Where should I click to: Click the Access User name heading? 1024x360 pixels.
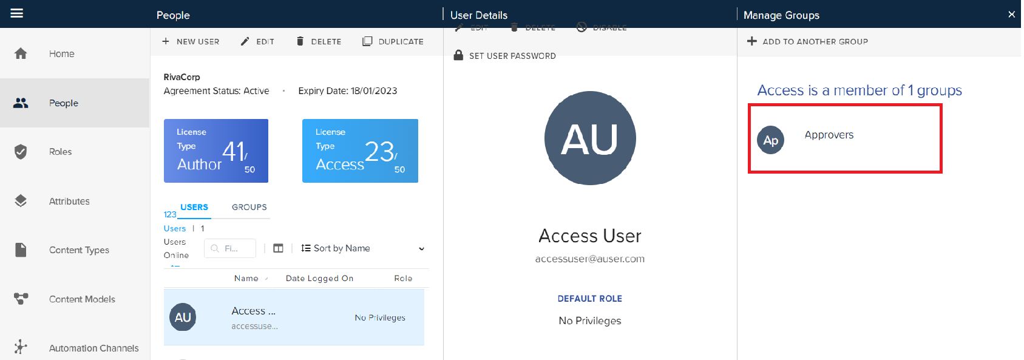590,236
